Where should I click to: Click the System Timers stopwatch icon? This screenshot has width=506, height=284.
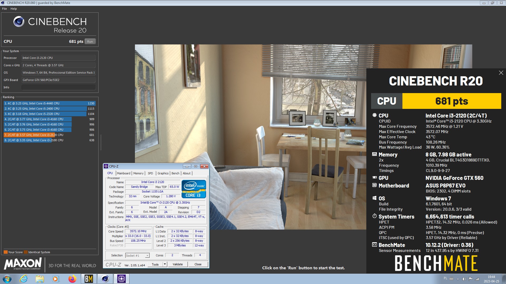[374, 216]
